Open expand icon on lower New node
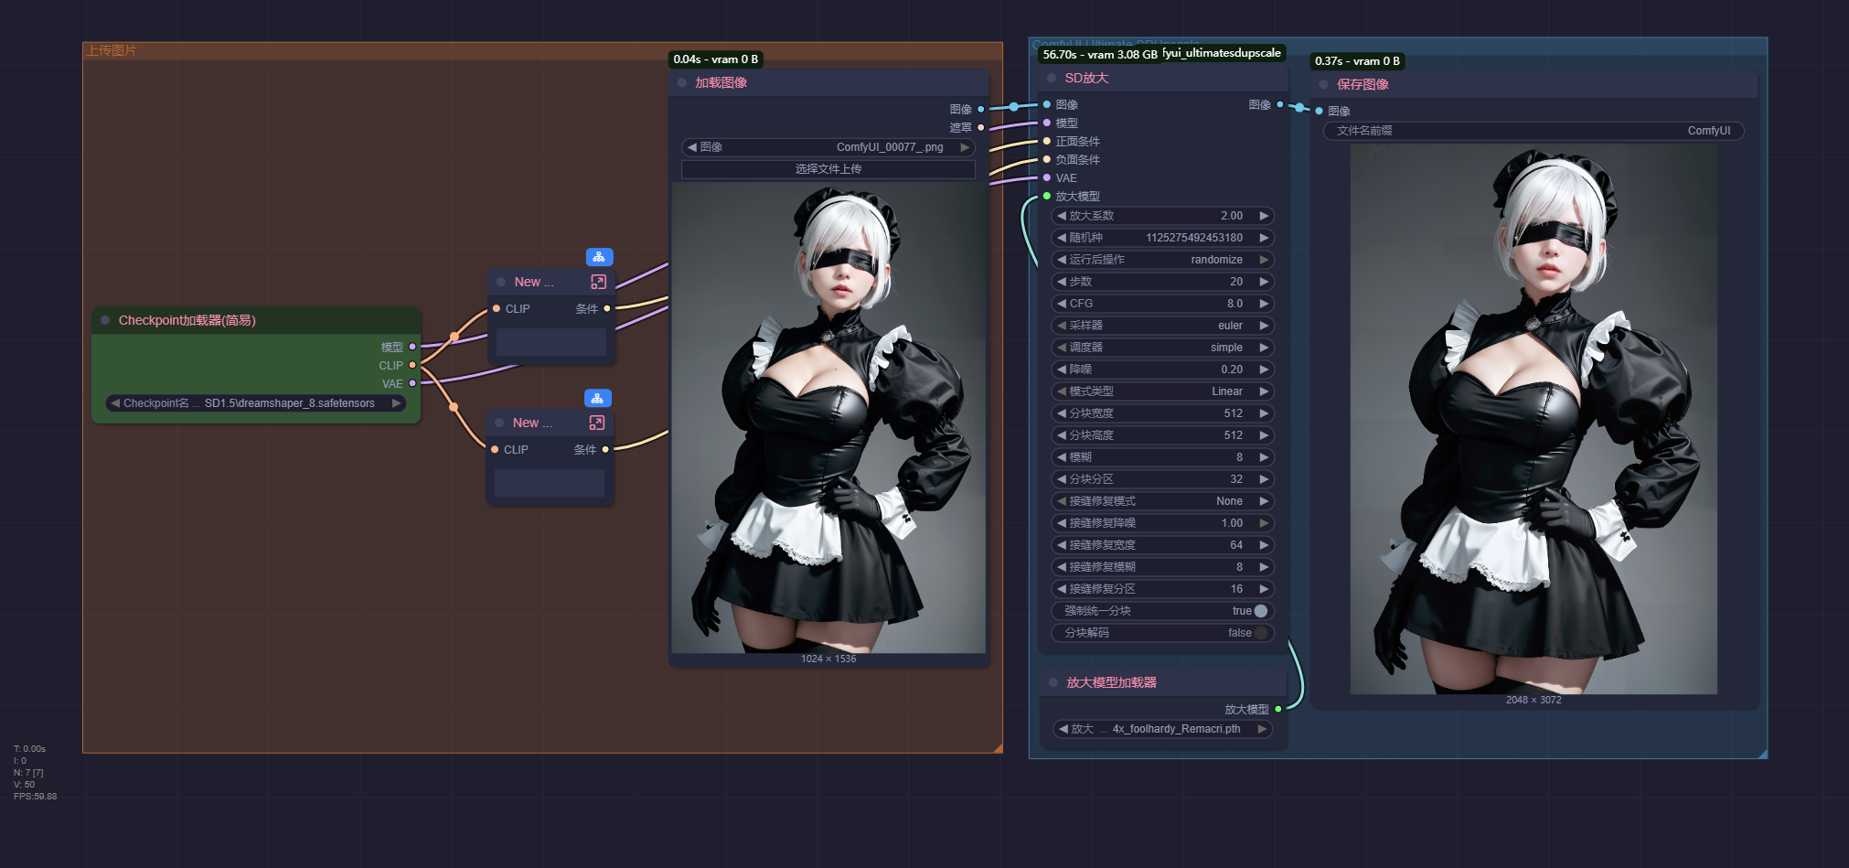Screen dimensions: 1849x868 click(596, 423)
